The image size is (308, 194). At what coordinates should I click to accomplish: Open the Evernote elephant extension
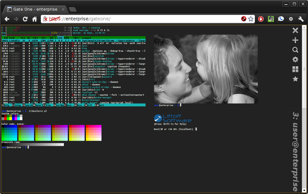[271, 19]
